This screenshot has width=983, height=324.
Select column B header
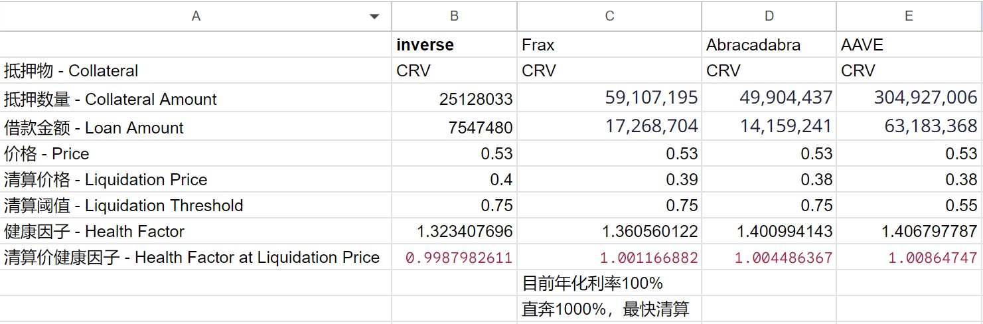[455, 16]
